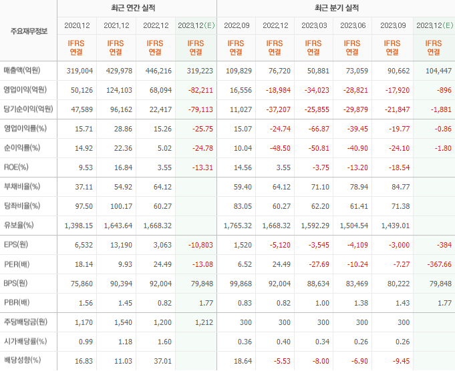The image size is (455, 371).
Task: Click the 100.17 quick ratio value
Action: (x=121, y=207)
